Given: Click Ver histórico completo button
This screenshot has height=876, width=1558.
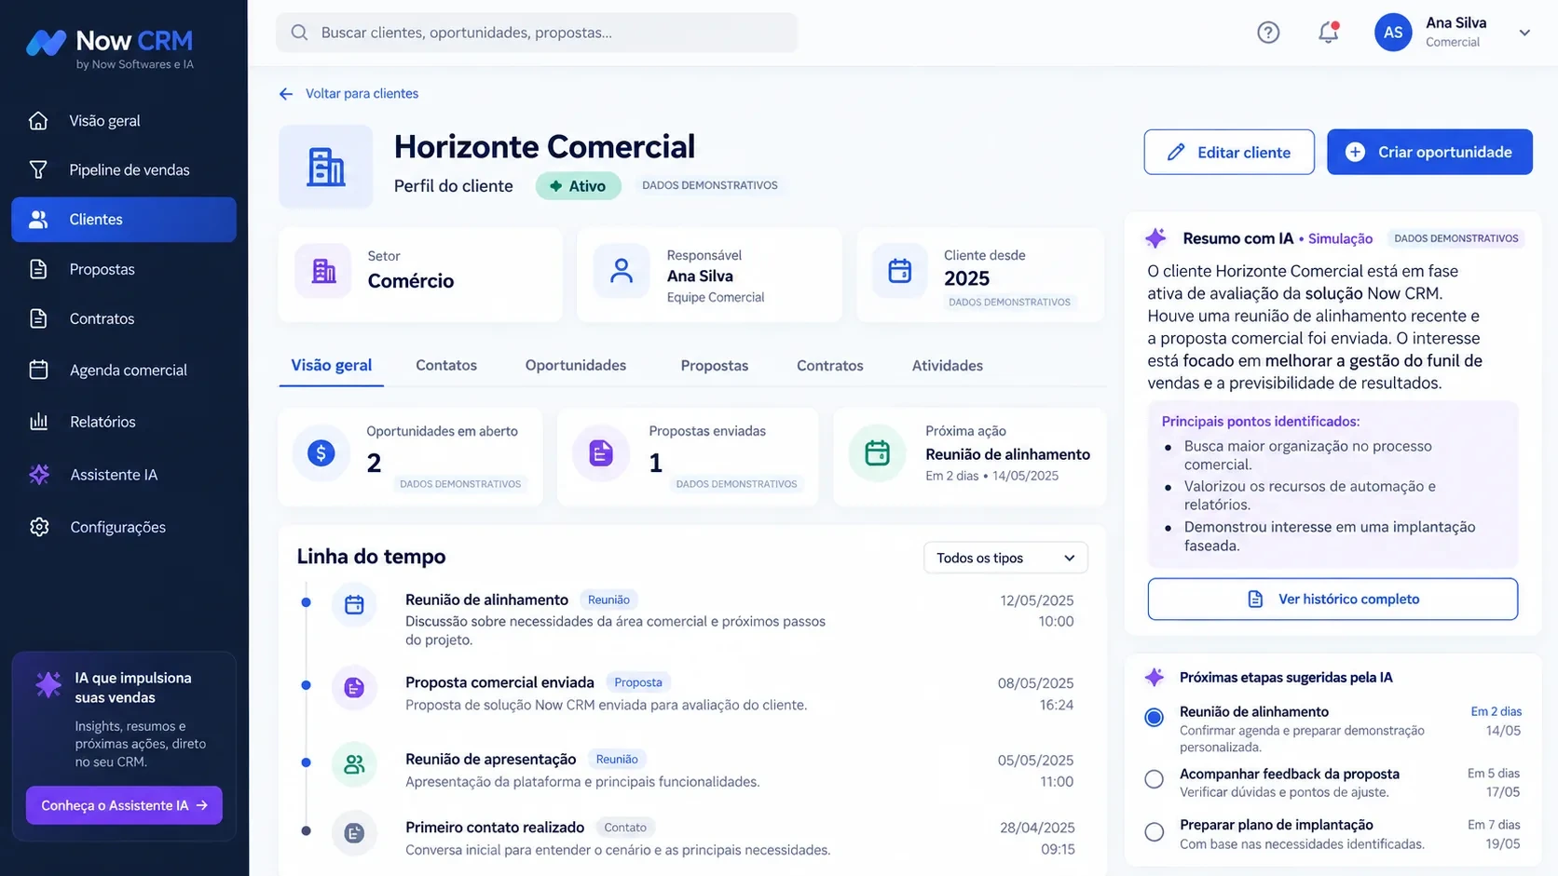Looking at the screenshot, I should click(1332, 599).
